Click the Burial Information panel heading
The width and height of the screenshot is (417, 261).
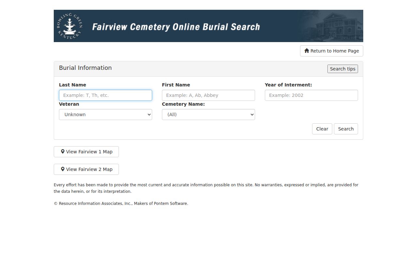click(85, 68)
